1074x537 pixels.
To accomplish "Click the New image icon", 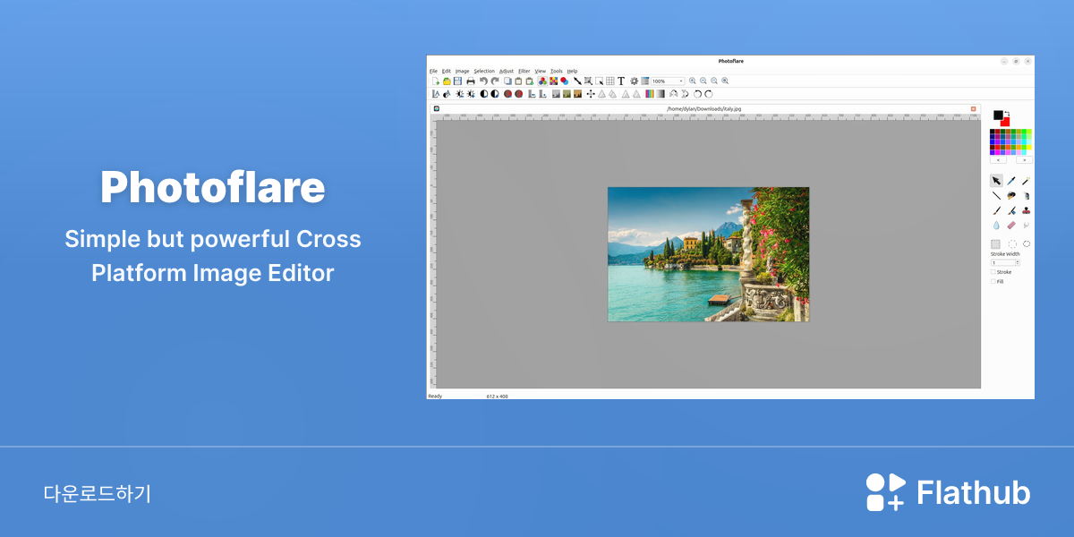I will 436,81.
